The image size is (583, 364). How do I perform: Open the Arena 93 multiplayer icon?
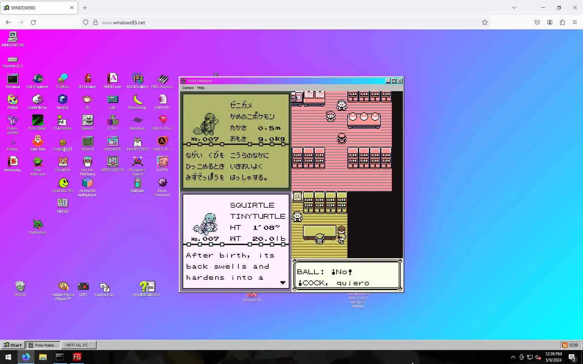pyautogui.click(x=87, y=187)
